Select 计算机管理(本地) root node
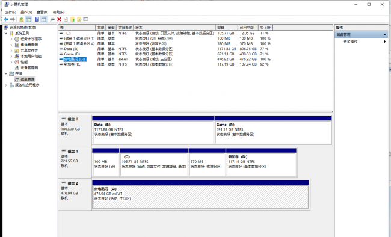The image size is (391, 237). click(23, 28)
